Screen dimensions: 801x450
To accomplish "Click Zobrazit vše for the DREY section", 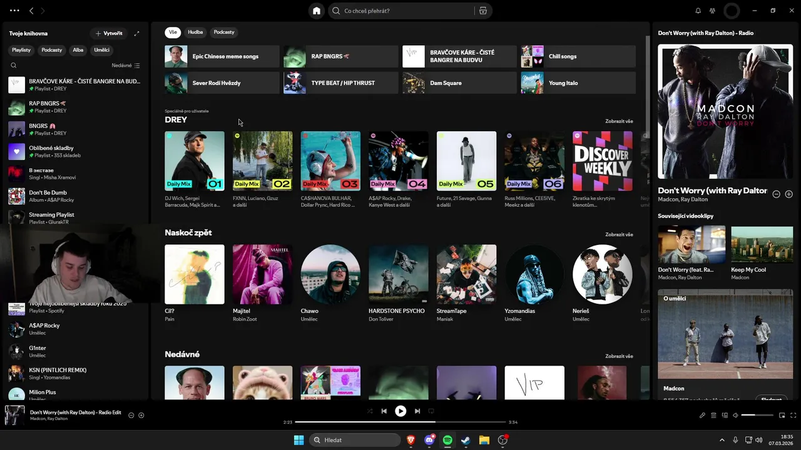I will tap(619, 121).
